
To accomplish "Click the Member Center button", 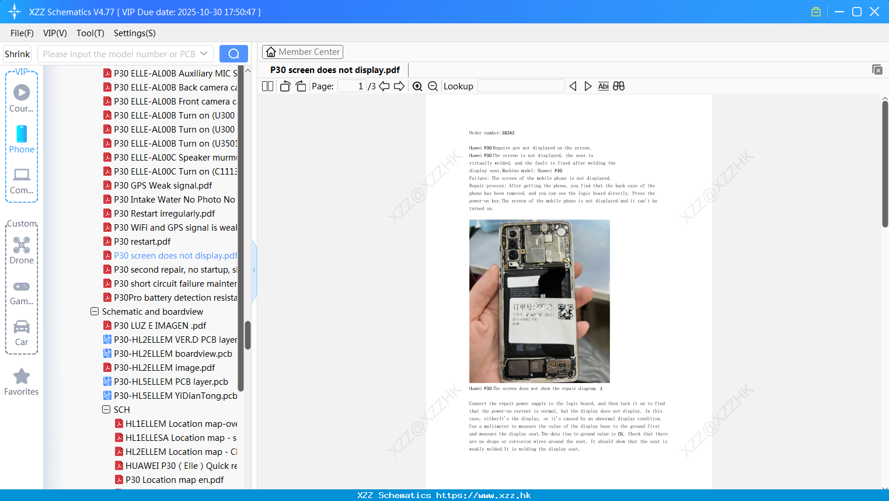I will (302, 51).
